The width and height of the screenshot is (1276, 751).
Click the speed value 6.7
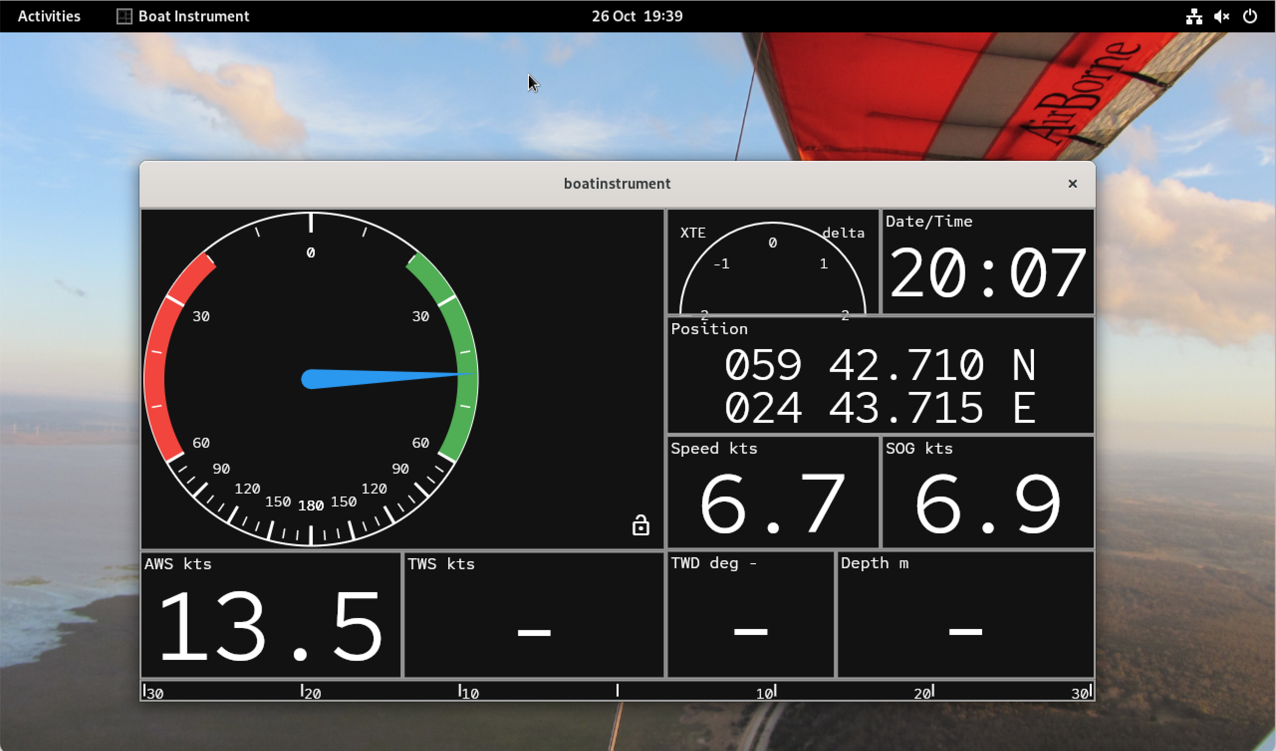pyautogui.click(x=772, y=503)
